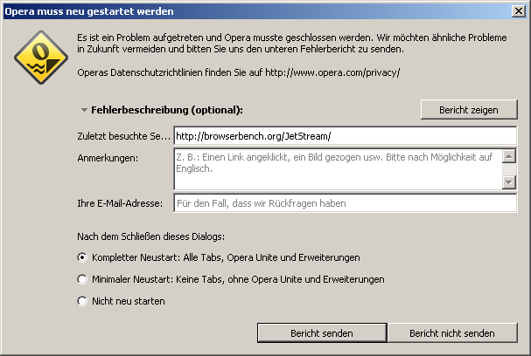Click the Opera privacy policy URL

332,72
